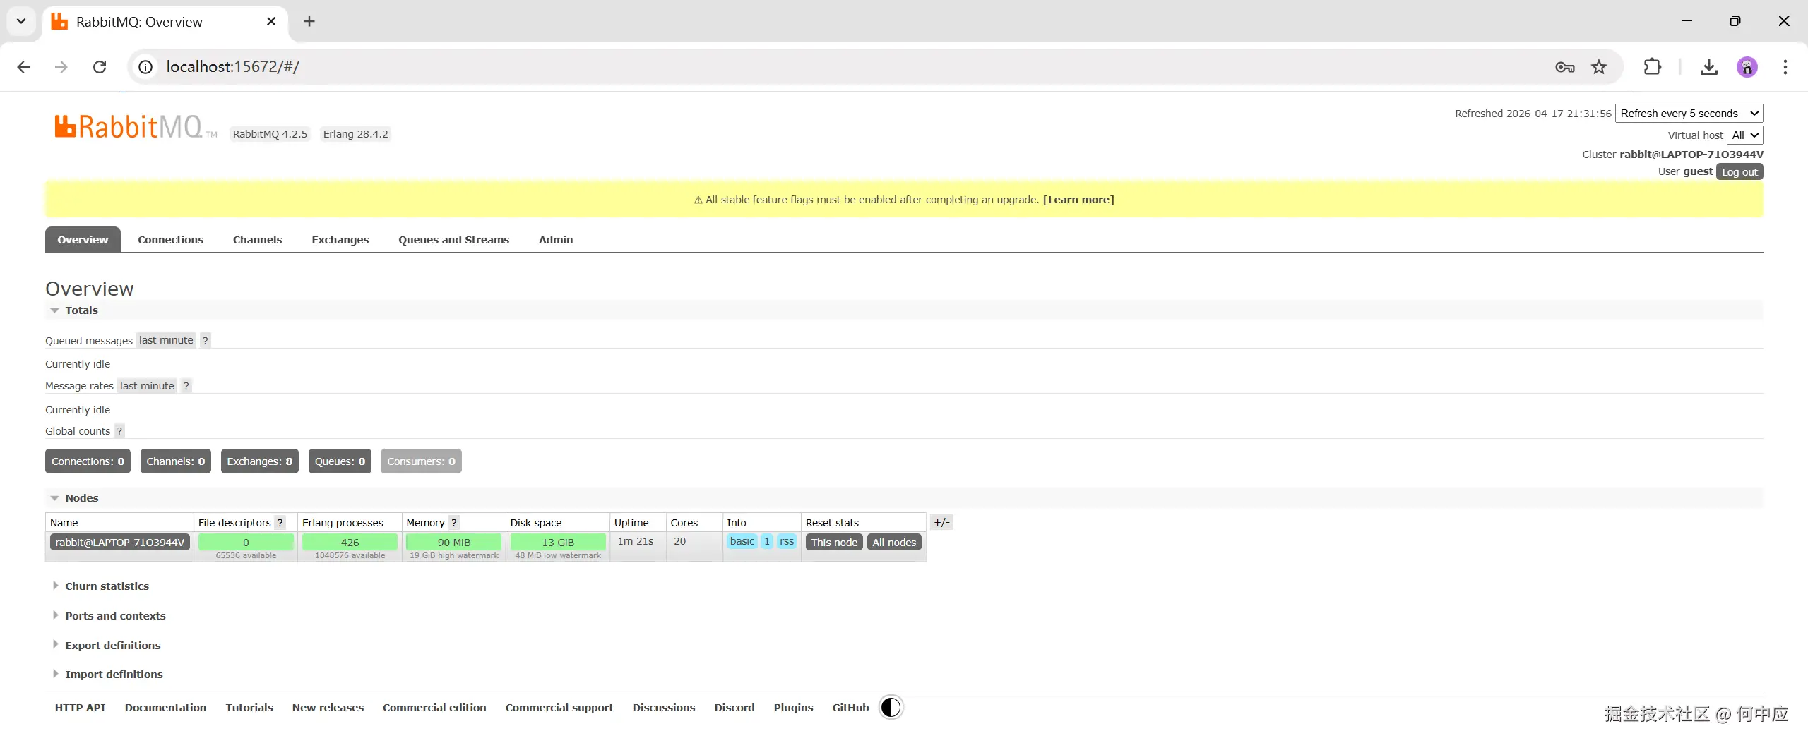
Task: Click the Connections: 0 count button
Action: [88, 461]
